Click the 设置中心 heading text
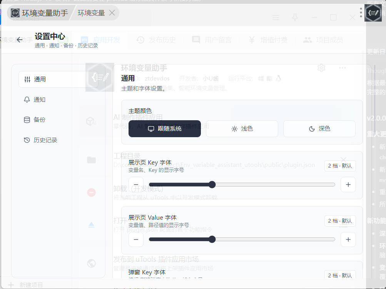This screenshot has height=289, width=386. [50, 37]
